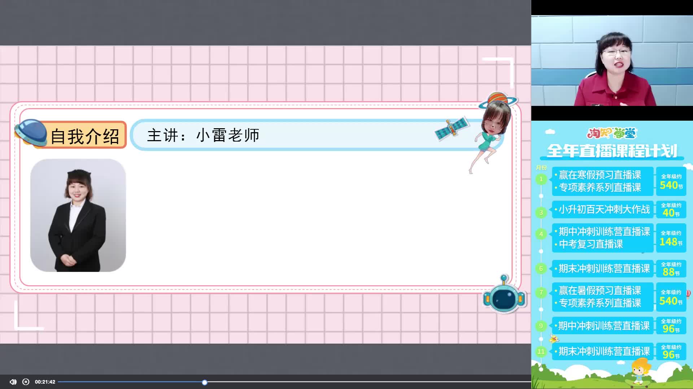Click the 全年直播课程计划 heading
This screenshot has width=693, height=389.
[x=612, y=151]
